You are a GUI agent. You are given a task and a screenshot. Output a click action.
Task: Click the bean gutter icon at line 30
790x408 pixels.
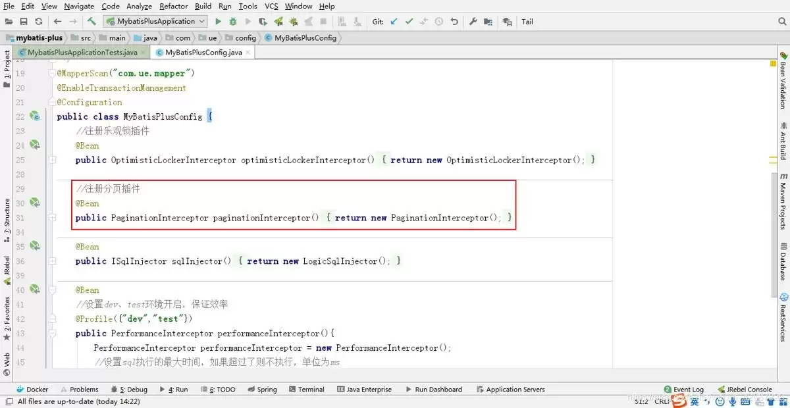pyautogui.click(x=34, y=203)
